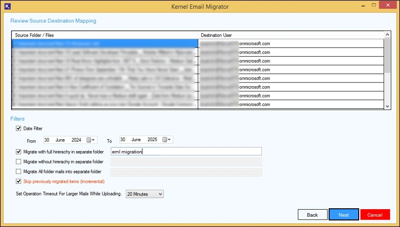The width and height of the screenshot is (400, 227).
Task: Click the second row destination user cell
Action: click(x=291, y=52)
